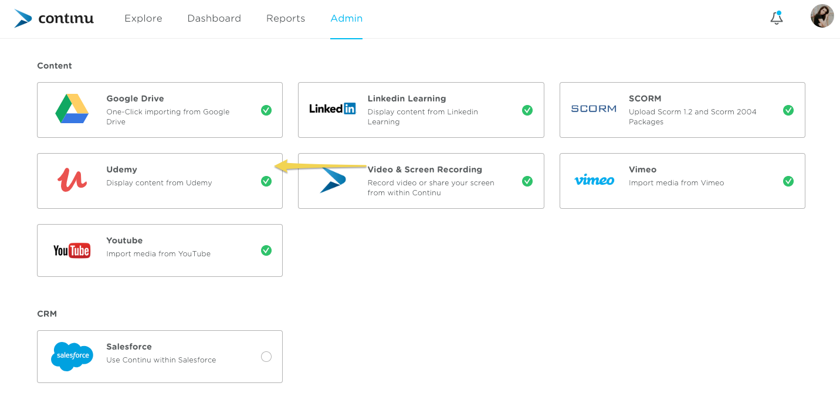The height and width of the screenshot is (410, 840).
Task: Open the Salesforce card title
Action: [x=129, y=347]
